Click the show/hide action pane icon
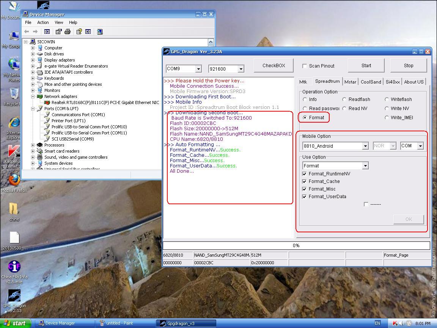 click(88, 32)
